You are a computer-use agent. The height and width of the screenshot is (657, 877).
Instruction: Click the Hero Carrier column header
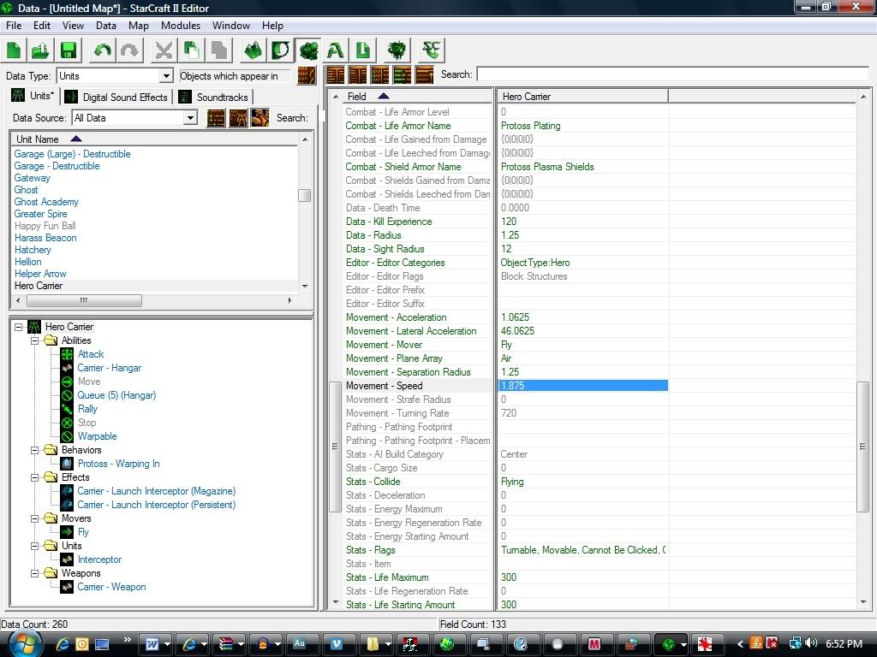[x=582, y=97]
